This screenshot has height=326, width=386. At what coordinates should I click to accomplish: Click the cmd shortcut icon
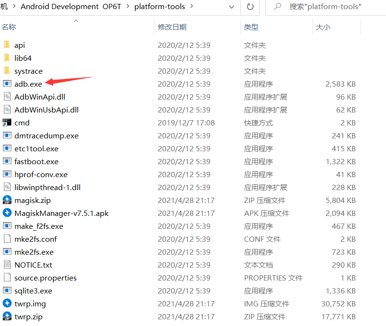tap(7, 123)
